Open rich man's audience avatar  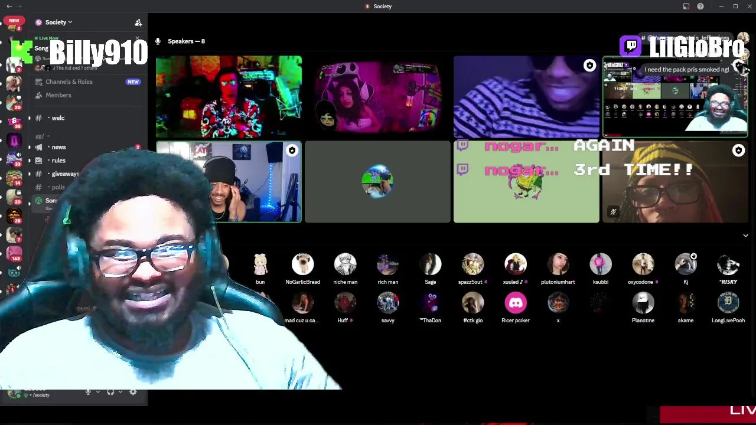[388, 264]
